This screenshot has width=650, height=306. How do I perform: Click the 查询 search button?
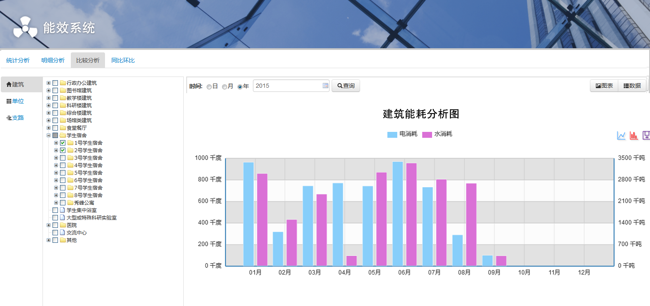[345, 86]
